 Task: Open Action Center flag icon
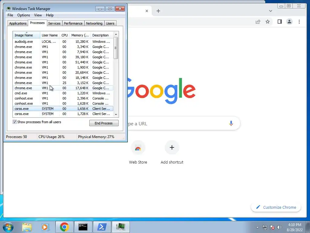[272, 227]
